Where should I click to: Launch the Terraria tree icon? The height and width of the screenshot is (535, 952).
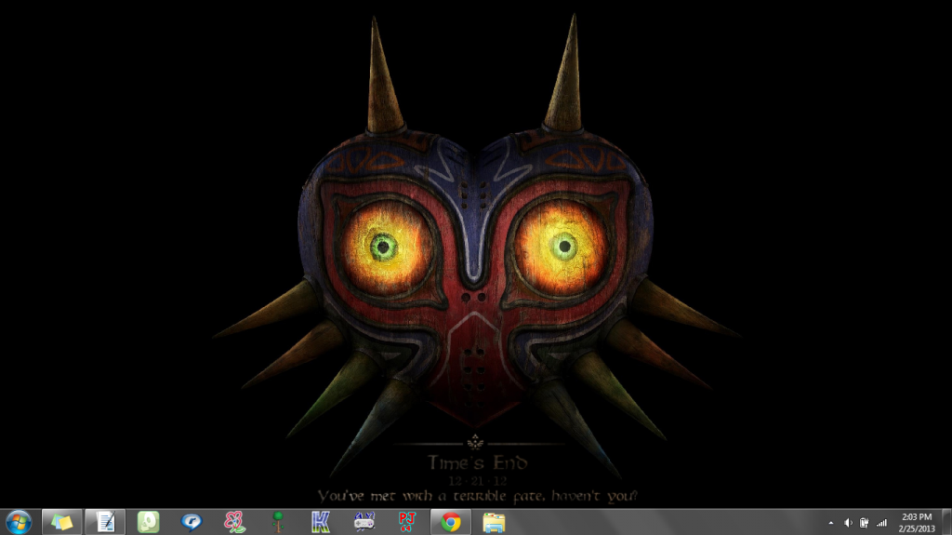coord(278,522)
